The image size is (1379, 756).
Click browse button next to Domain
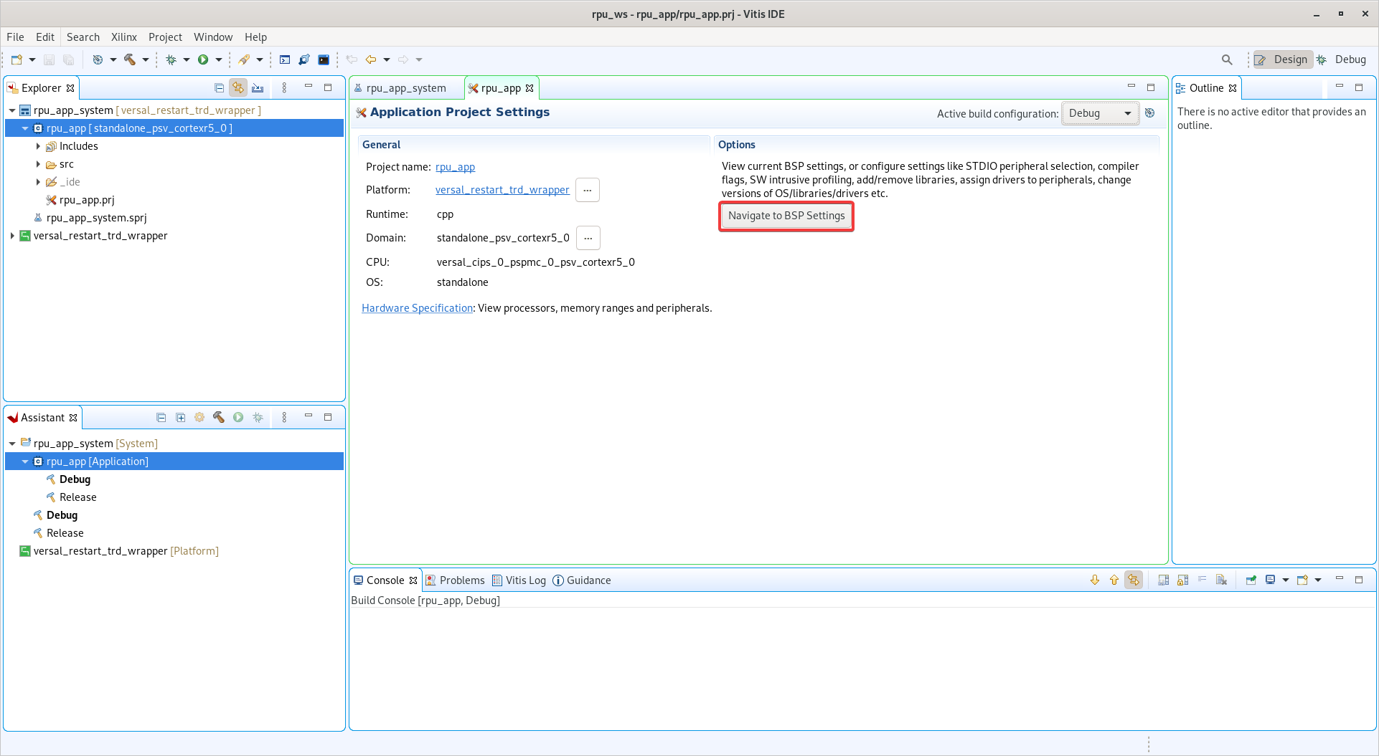click(x=588, y=238)
